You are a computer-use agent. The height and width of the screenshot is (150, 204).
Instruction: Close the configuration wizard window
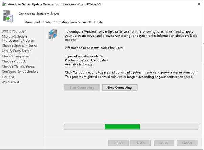click(198, 4)
